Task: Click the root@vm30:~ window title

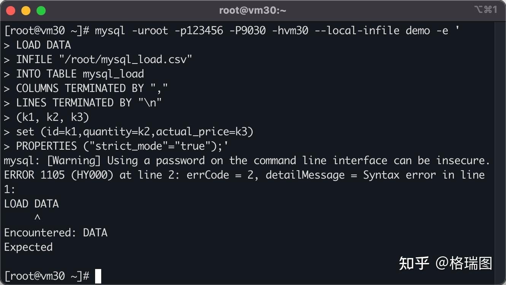Action: click(253, 11)
